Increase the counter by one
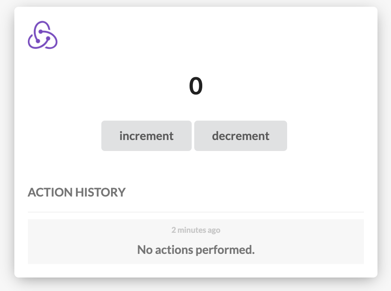The image size is (391, 291). 147,136
